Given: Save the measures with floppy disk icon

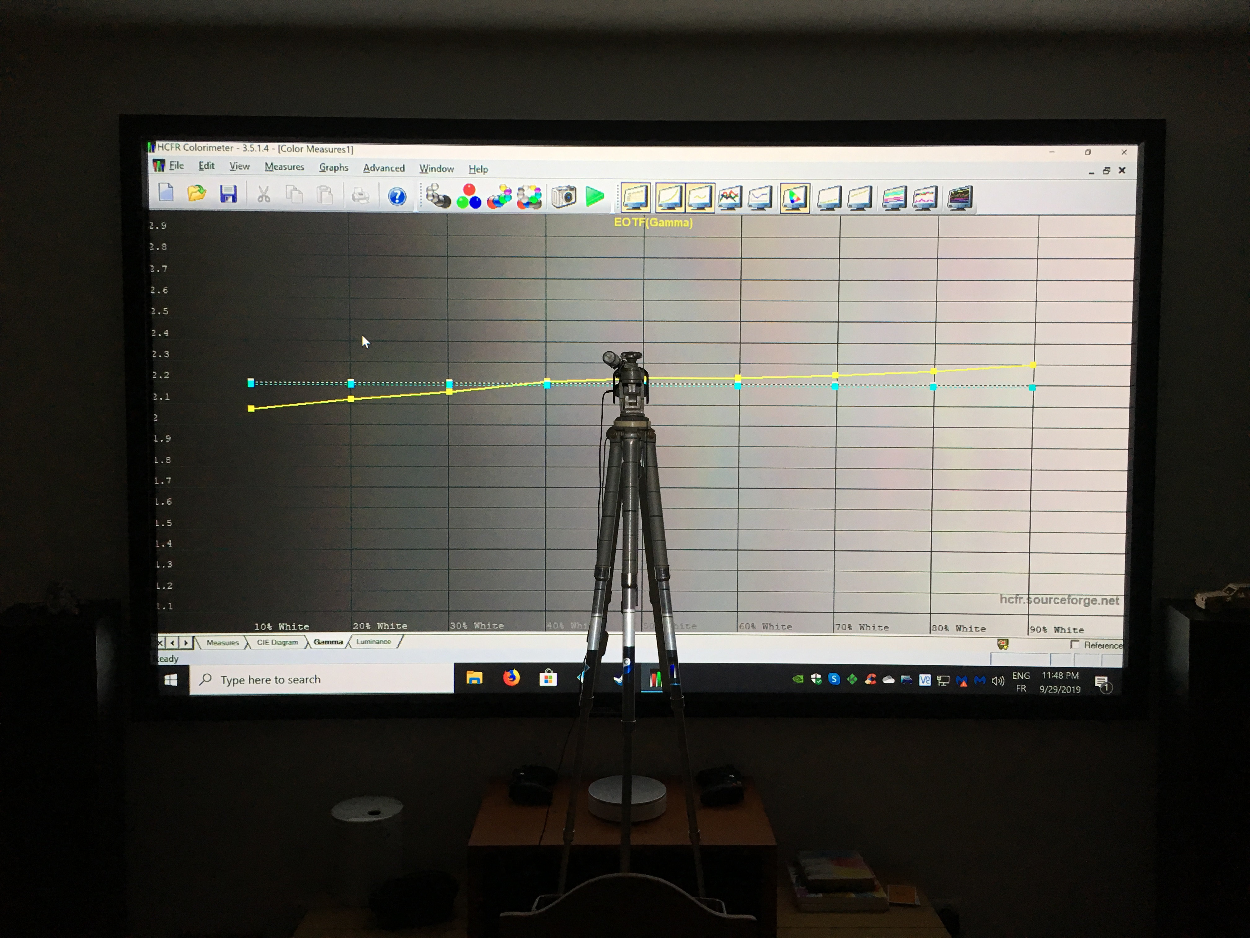Looking at the screenshot, I should (228, 194).
